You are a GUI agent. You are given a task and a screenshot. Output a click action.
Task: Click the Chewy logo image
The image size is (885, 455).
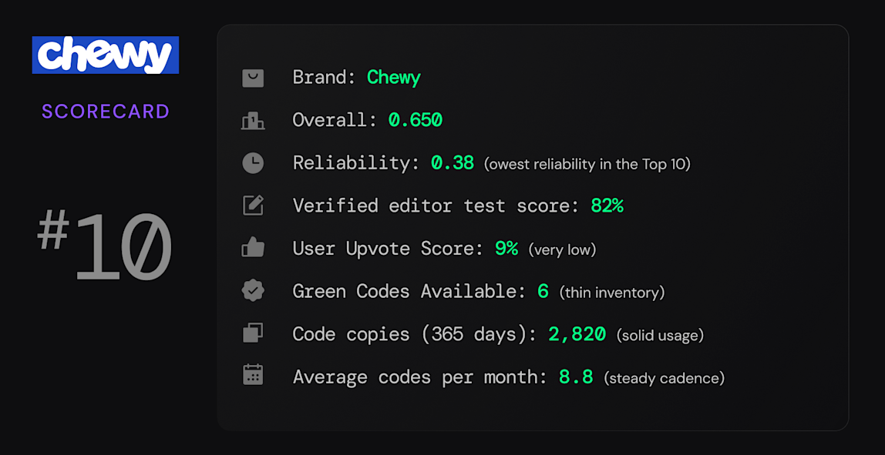(106, 55)
